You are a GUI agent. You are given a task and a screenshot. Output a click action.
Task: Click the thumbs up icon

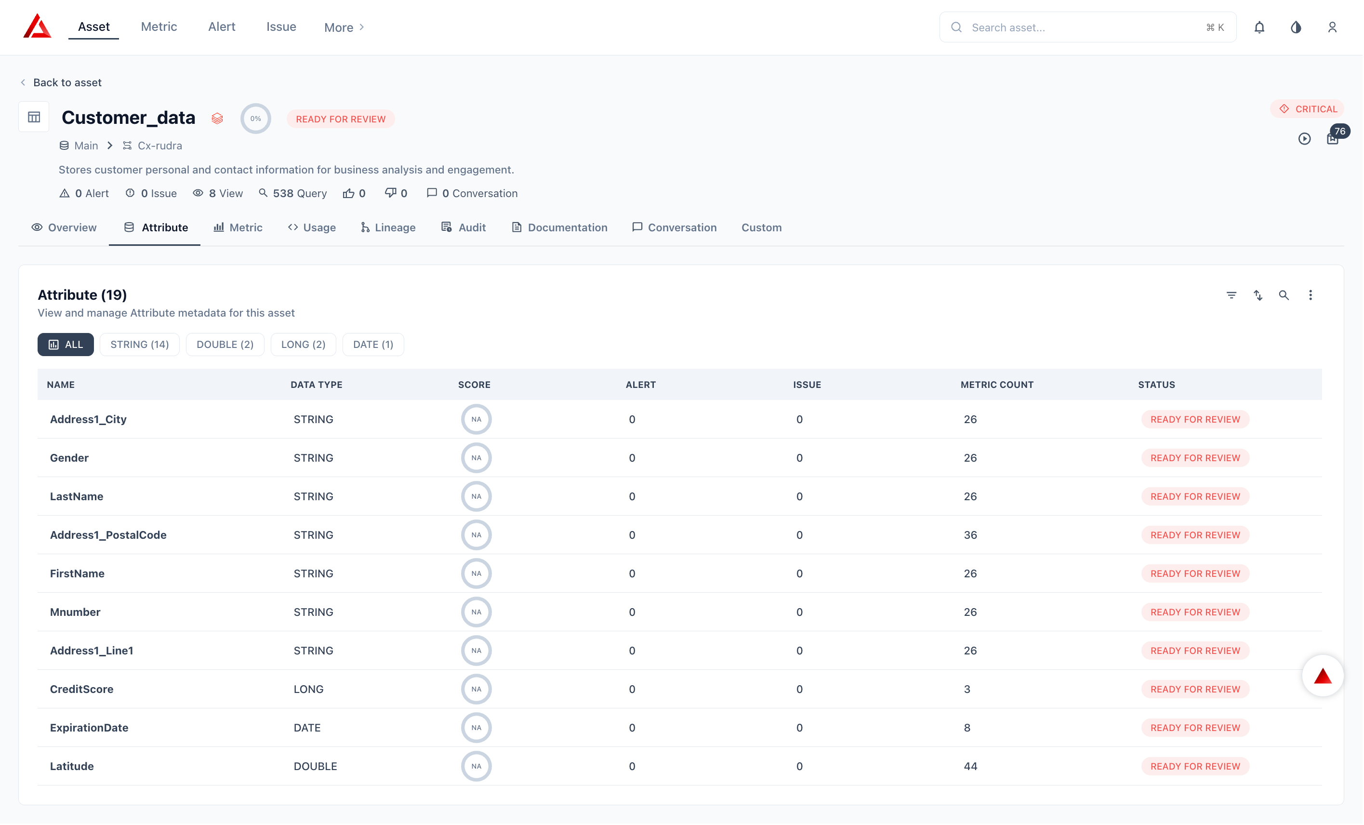[348, 193]
